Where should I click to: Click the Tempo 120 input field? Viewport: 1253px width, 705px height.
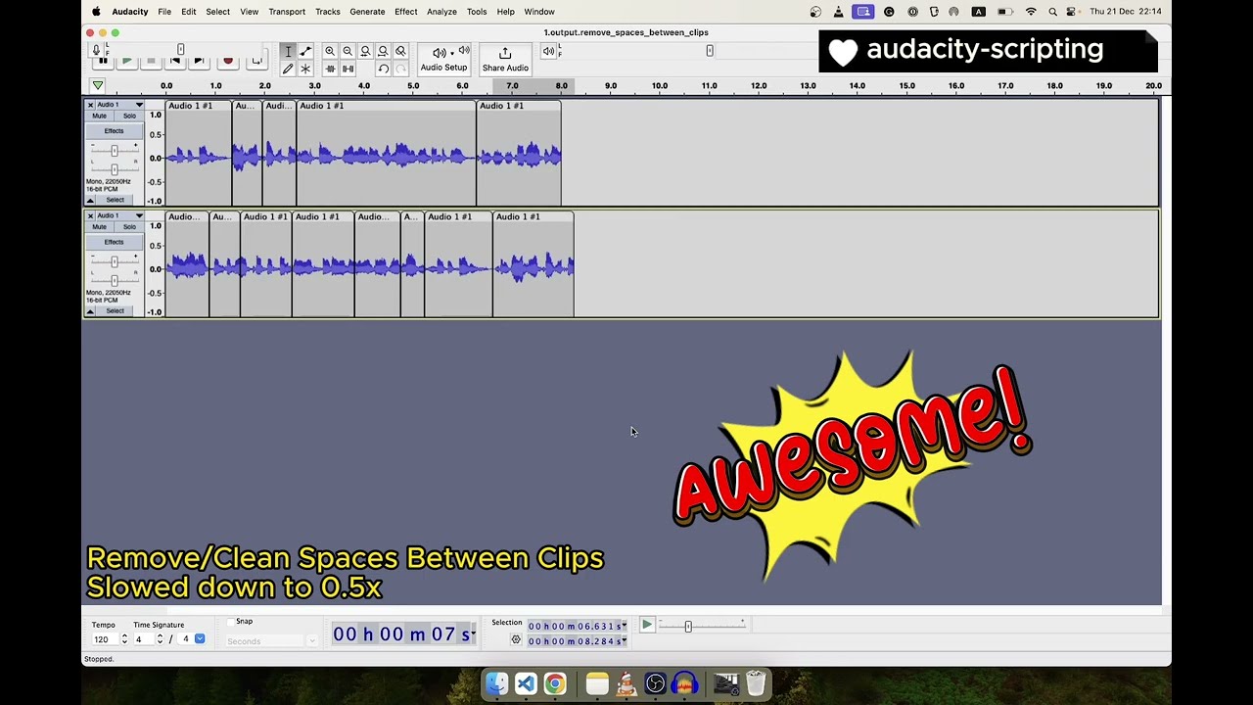[104, 639]
